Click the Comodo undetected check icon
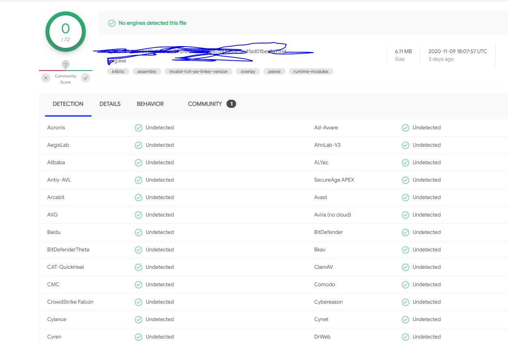This screenshot has height=345, width=508. (x=406, y=285)
